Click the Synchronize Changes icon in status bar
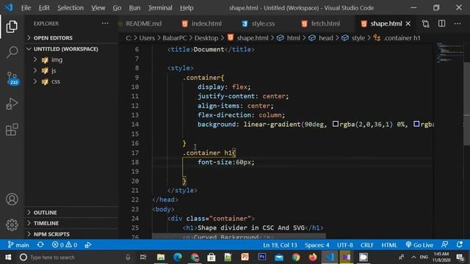The image size is (470, 264). pyautogui.click(x=40, y=245)
